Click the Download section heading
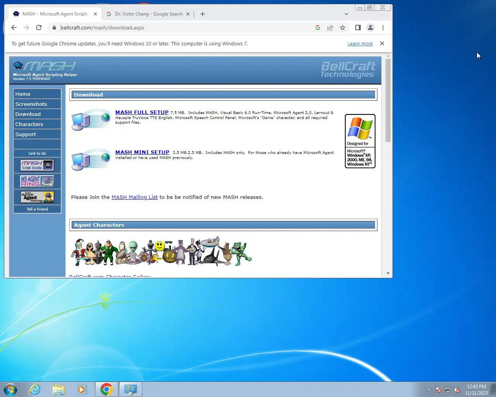496x397 pixels. point(223,95)
